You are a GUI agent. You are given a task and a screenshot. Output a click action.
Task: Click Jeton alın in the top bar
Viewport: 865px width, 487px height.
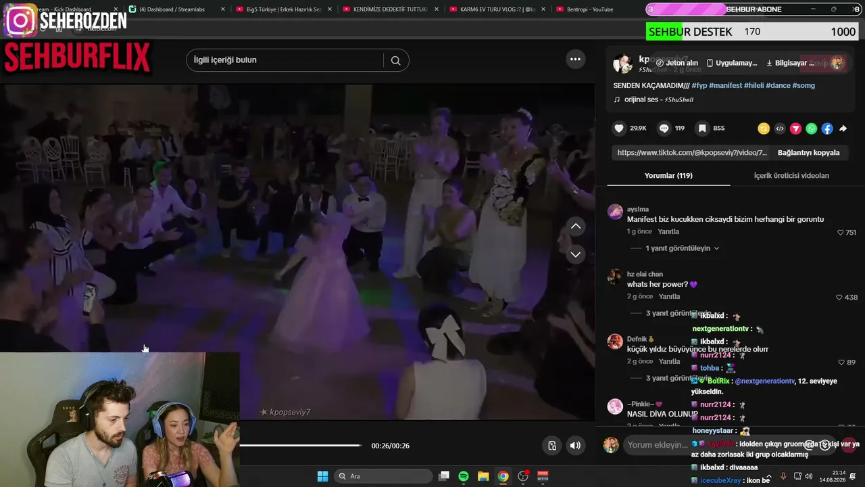click(x=677, y=63)
